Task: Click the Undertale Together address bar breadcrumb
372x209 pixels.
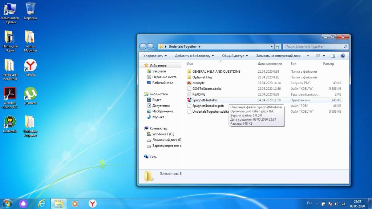Action: [x=182, y=47]
